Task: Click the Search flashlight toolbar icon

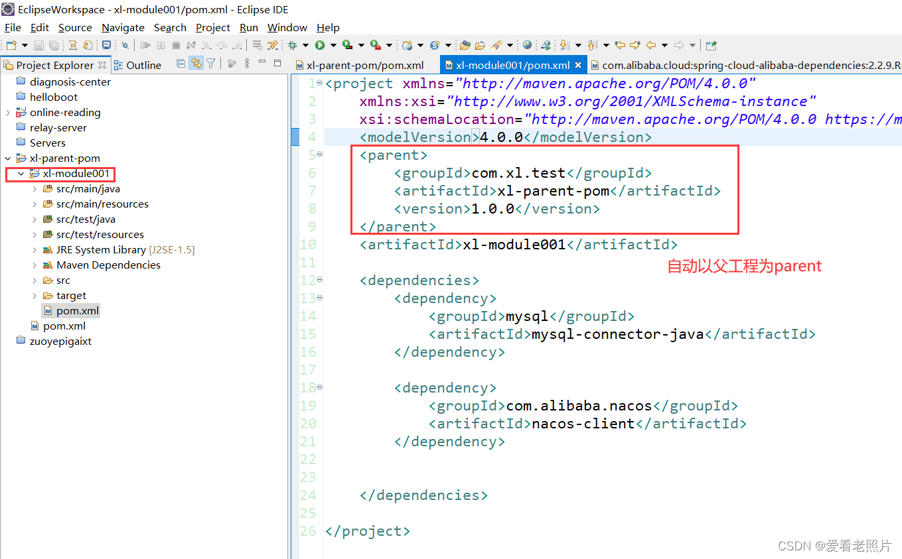Action: 496,45
